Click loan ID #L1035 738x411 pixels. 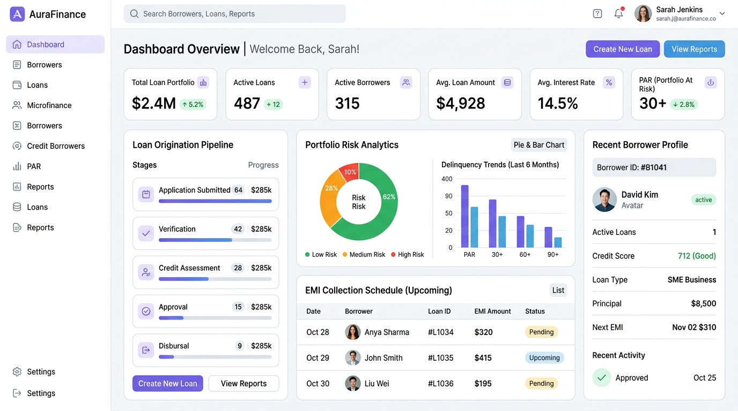[441, 357]
